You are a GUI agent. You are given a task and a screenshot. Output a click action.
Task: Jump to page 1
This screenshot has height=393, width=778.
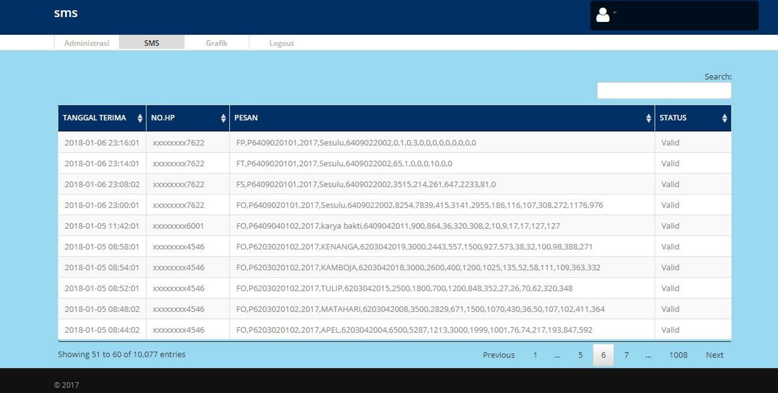click(x=535, y=355)
